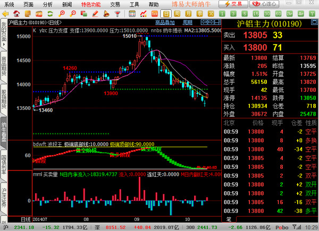
Task: Open the 纳牛看盘 sidebar tab
Action: 4,132
